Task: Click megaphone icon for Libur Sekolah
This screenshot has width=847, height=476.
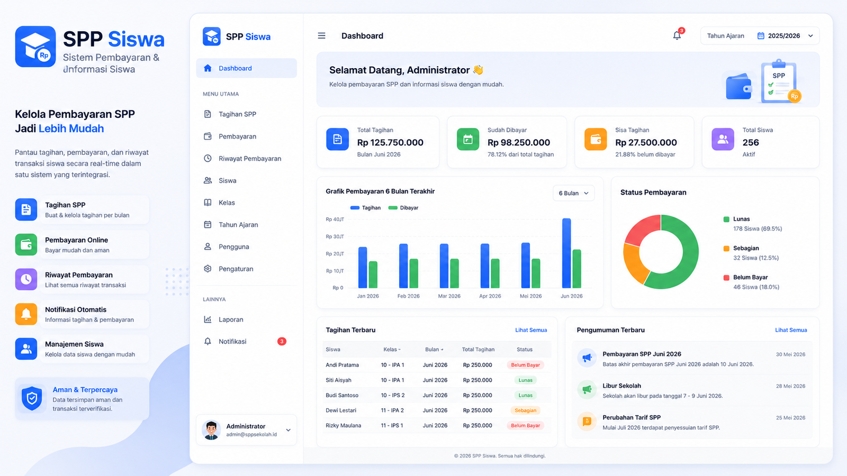Action: (x=587, y=390)
